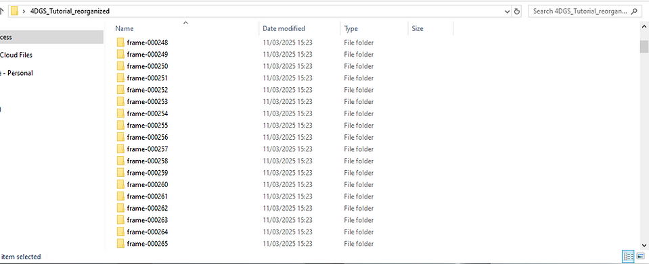The width and height of the screenshot is (649, 264).
Task: Click the frame-000261 folder icon
Action: pos(120,196)
